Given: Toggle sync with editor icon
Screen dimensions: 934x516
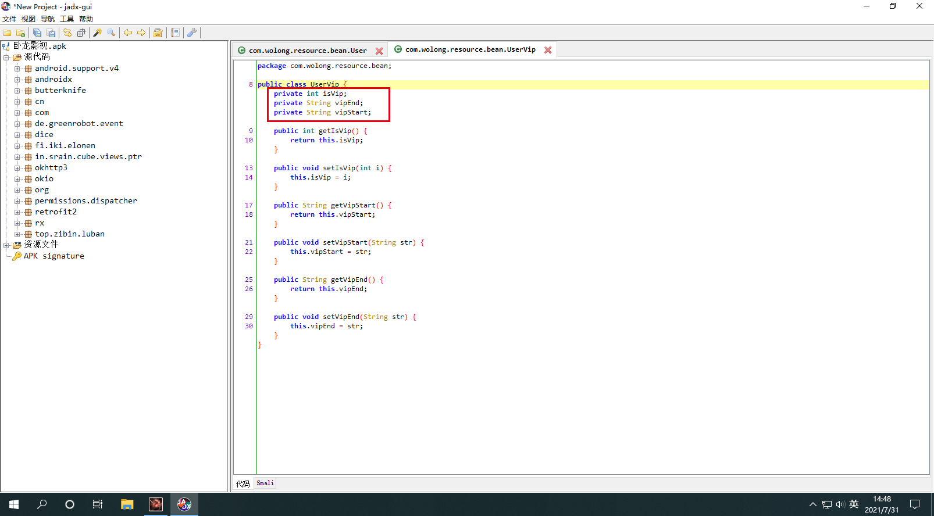Looking at the screenshot, I should 67,33.
